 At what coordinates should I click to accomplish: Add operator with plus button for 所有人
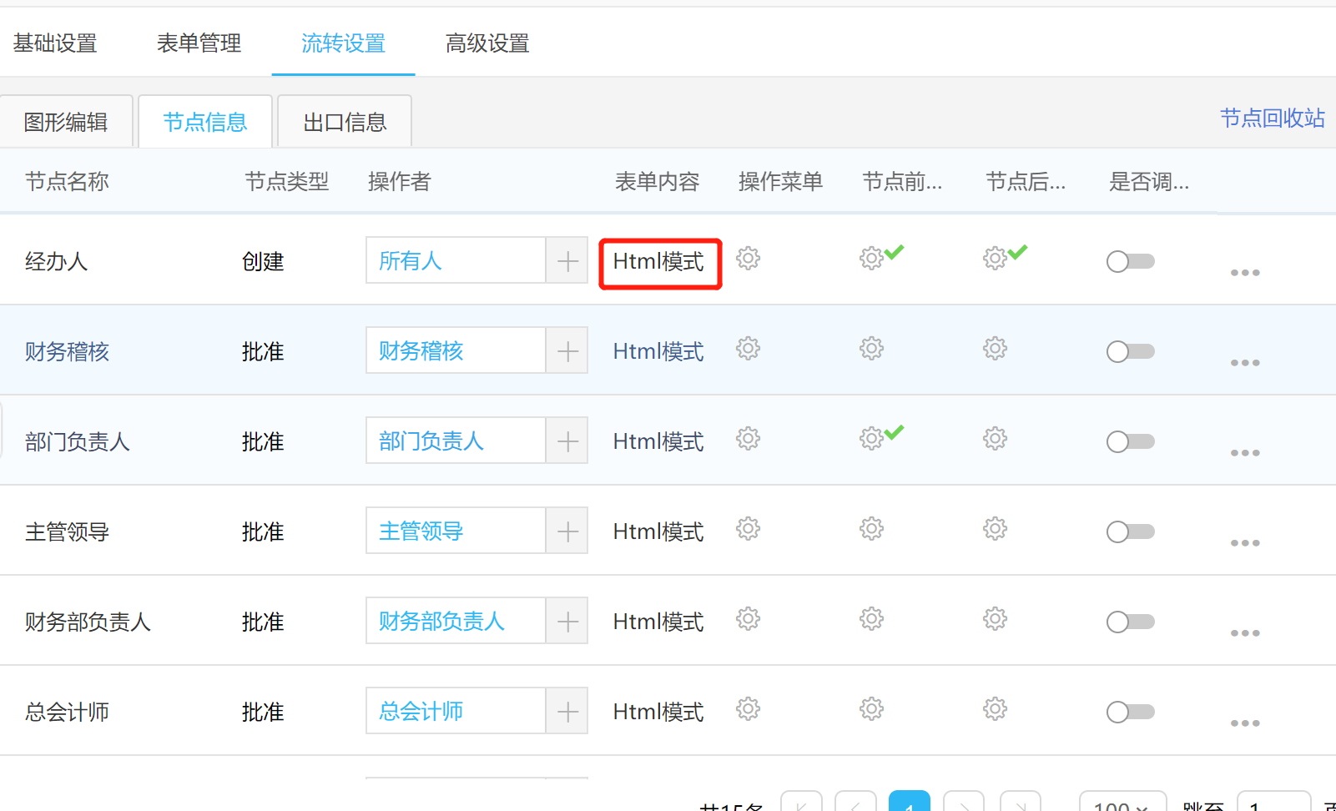[x=567, y=261]
